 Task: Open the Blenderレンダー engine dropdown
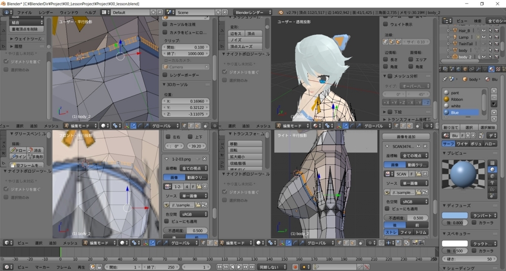253,12
